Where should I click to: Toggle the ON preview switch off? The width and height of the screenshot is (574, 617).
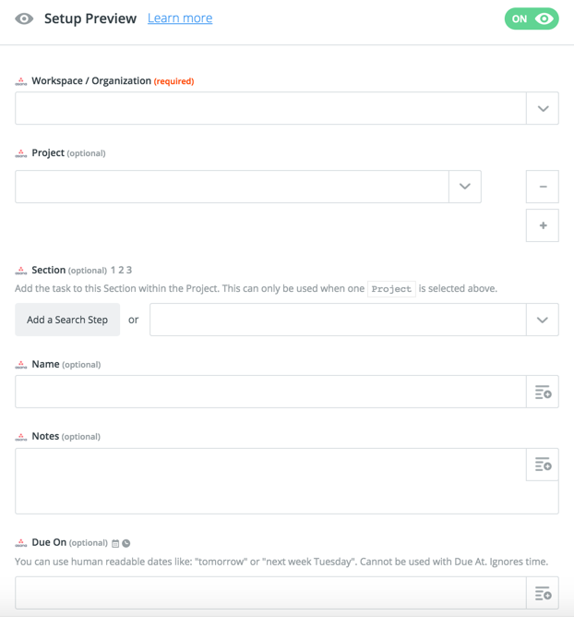pos(532,18)
